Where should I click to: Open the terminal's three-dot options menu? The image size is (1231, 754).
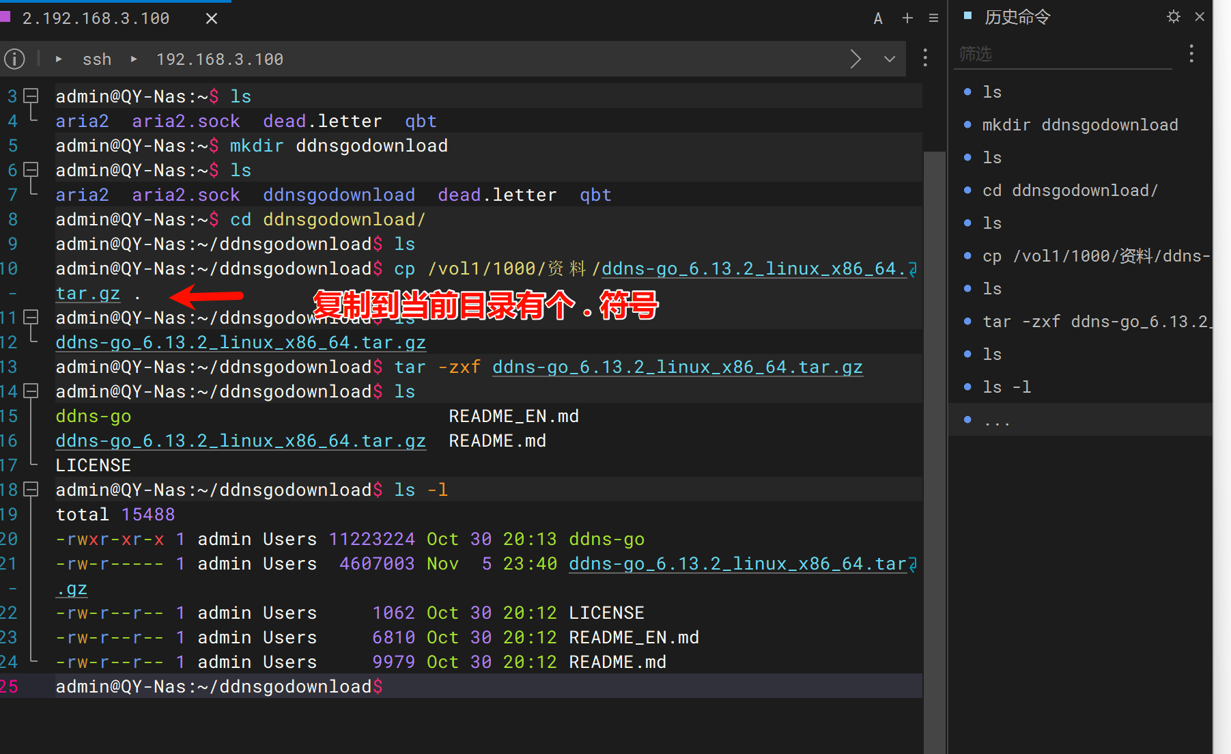(925, 58)
